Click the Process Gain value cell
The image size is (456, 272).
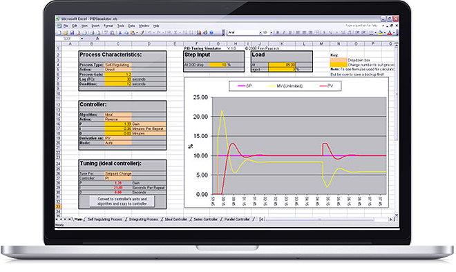(118, 75)
